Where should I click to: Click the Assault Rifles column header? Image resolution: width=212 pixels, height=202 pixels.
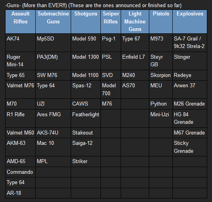[20, 21]
